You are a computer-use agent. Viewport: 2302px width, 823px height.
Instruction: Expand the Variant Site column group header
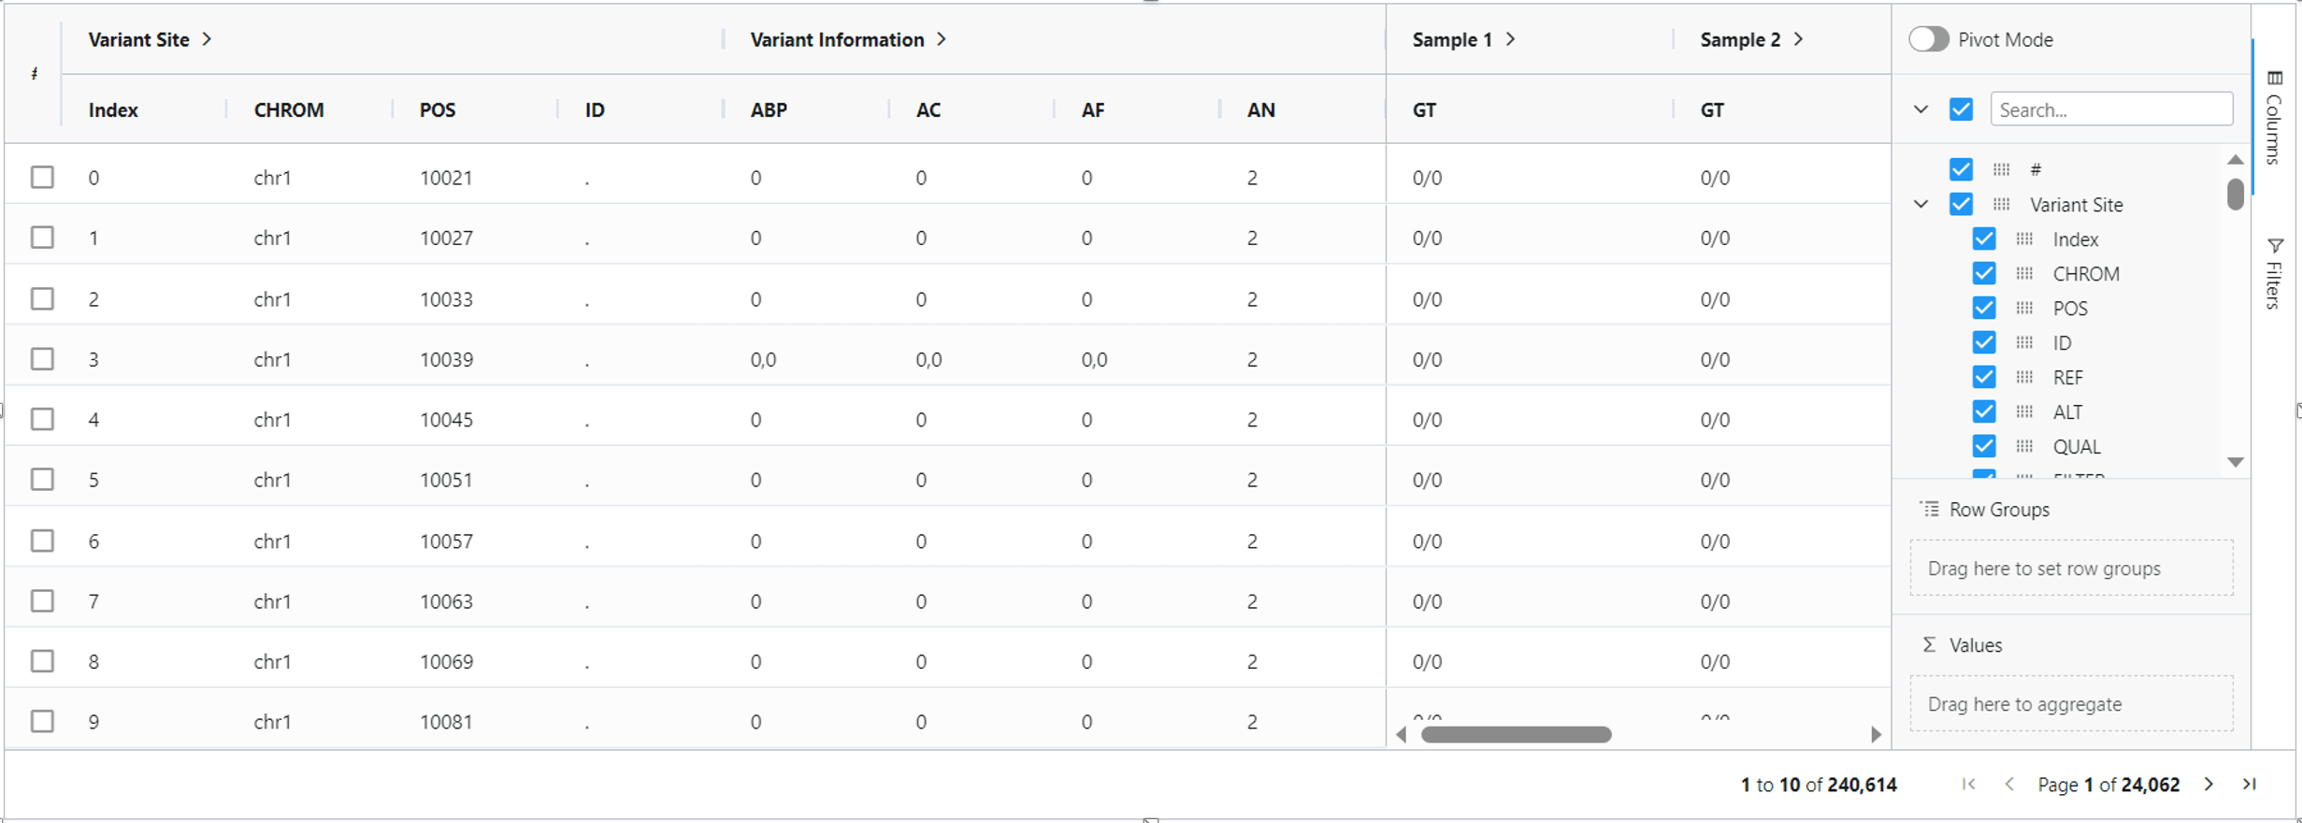tap(207, 39)
